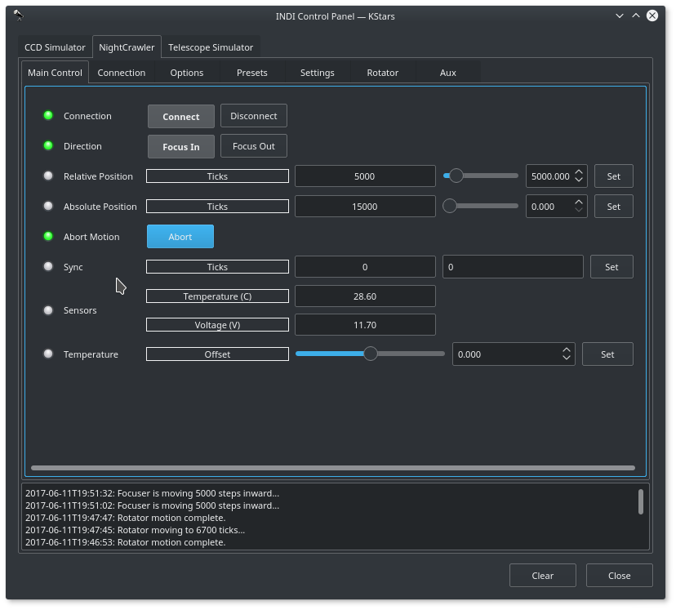Image resolution: width=676 pixels, height=610 pixels.
Task: Decrease Relative Position spinbox value
Action: click(579, 180)
